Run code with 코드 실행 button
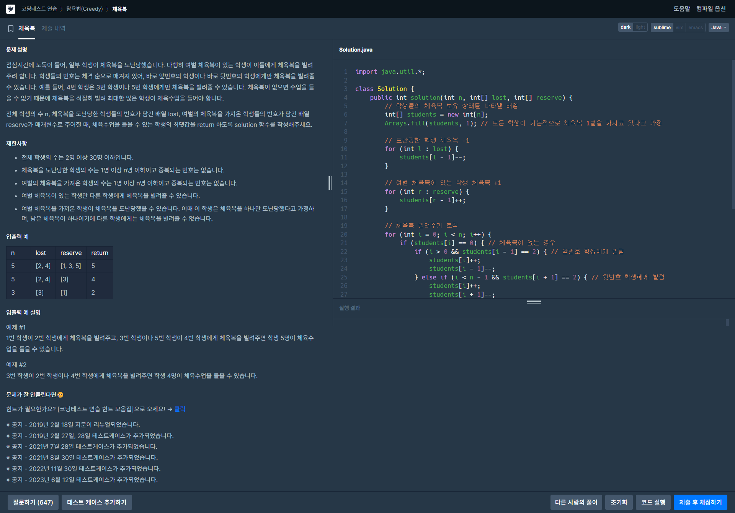The height and width of the screenshot is (513, 735). point(653,502)
